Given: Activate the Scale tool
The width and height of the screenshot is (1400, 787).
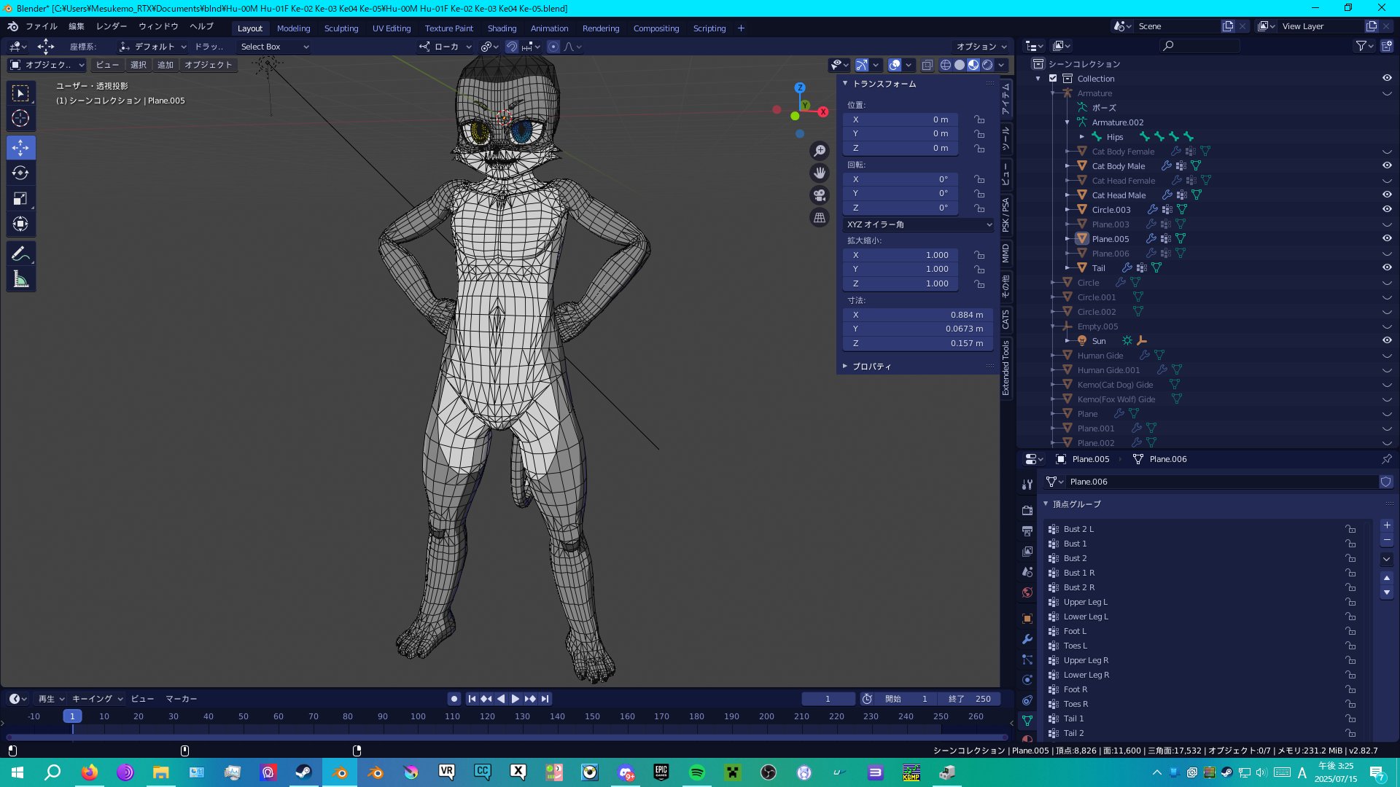Looking at the screenshot, I should (x=20, y=199).
